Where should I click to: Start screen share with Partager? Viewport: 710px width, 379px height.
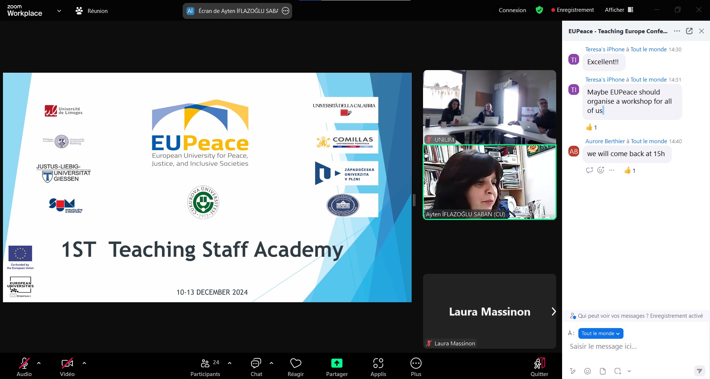337,366
